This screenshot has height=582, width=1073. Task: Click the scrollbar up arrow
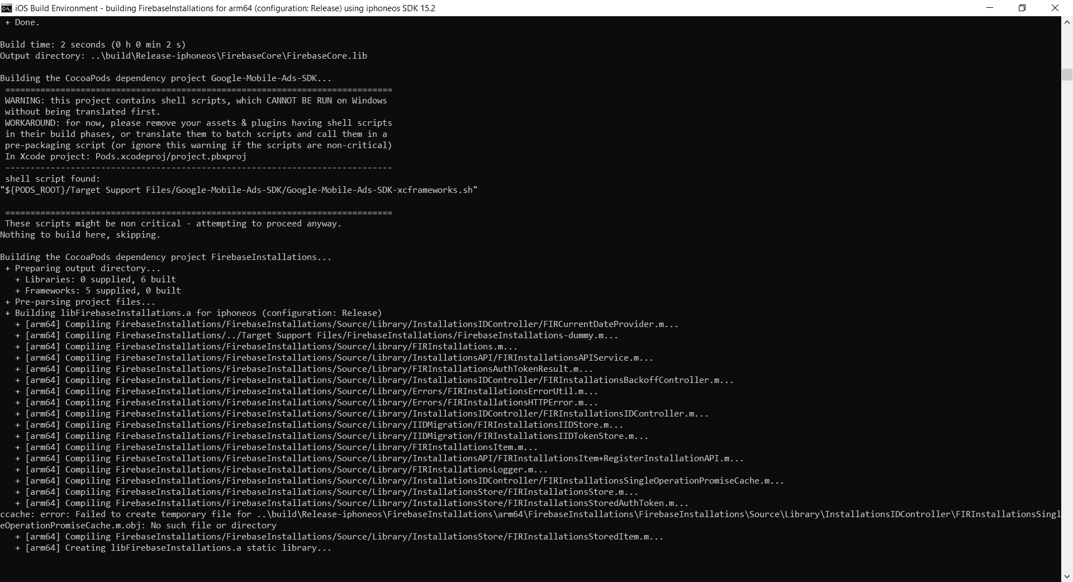point(1067,22)
